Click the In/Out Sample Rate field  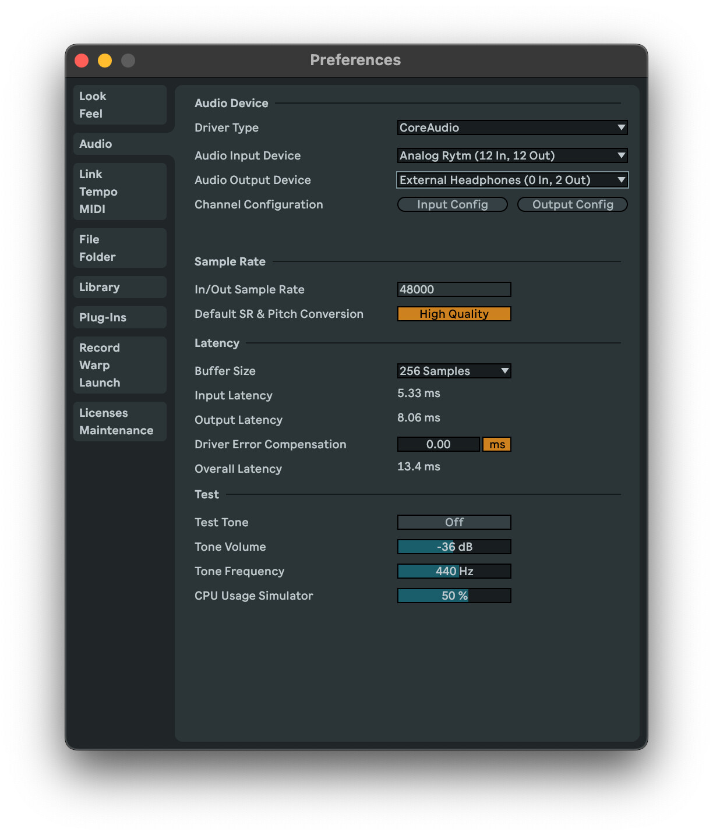tap(453, 289)
